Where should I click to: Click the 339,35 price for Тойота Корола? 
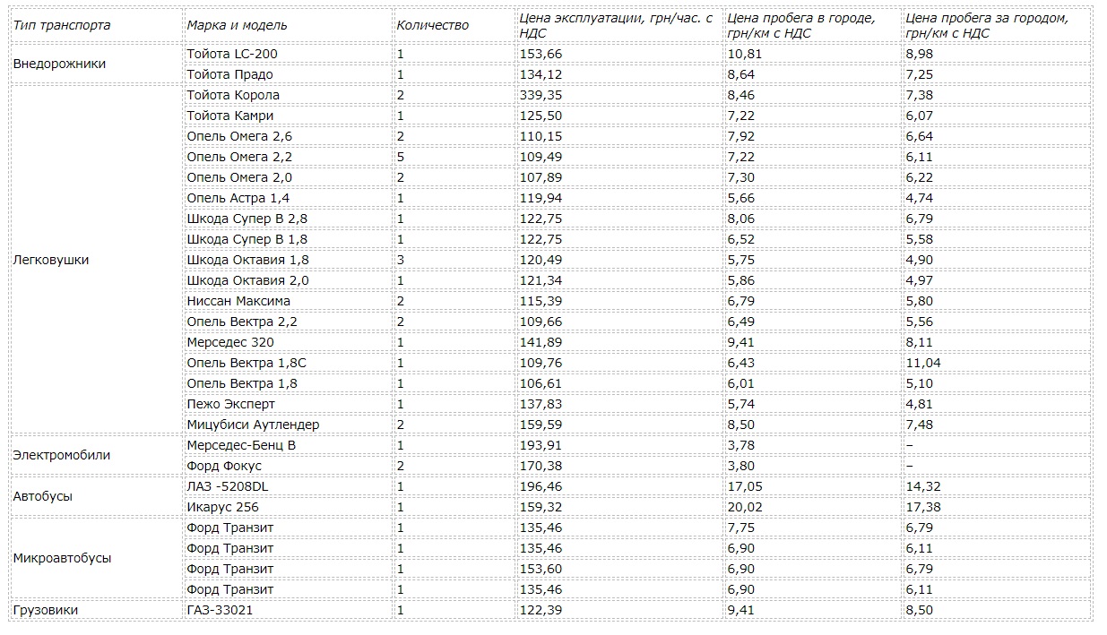pyautogui.click(x=541, y=95)
